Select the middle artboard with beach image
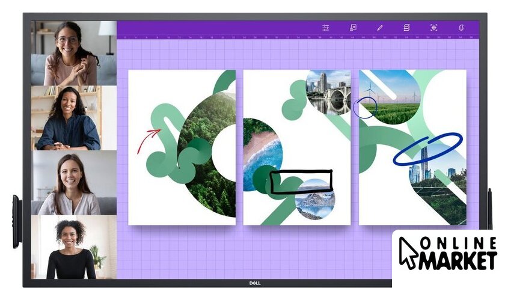The image size is (505, 300). point(296,147)
